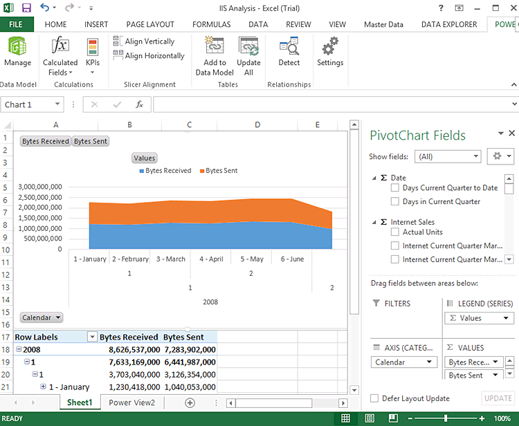Run Detect relationships icon
The width and height of the screenshot is (519, 426).
(x=289, y=47)
